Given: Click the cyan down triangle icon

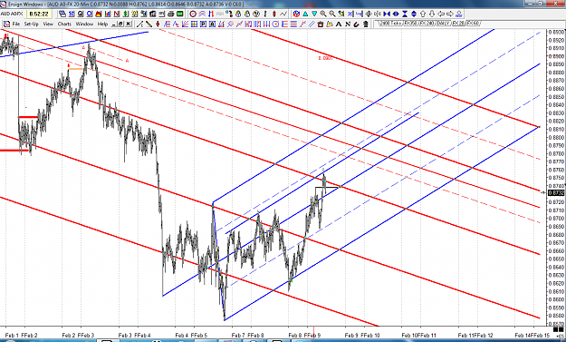Looking at the screenshot, I should 314,14.
